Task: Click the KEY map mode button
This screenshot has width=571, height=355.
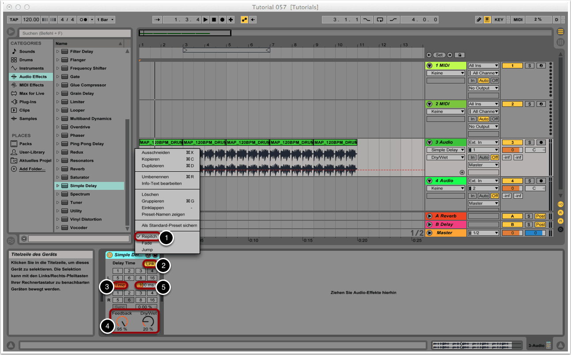Action: click(x=499, y=20)
